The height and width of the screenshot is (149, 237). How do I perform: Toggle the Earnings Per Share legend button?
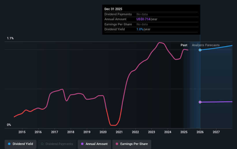pos(132,144)
